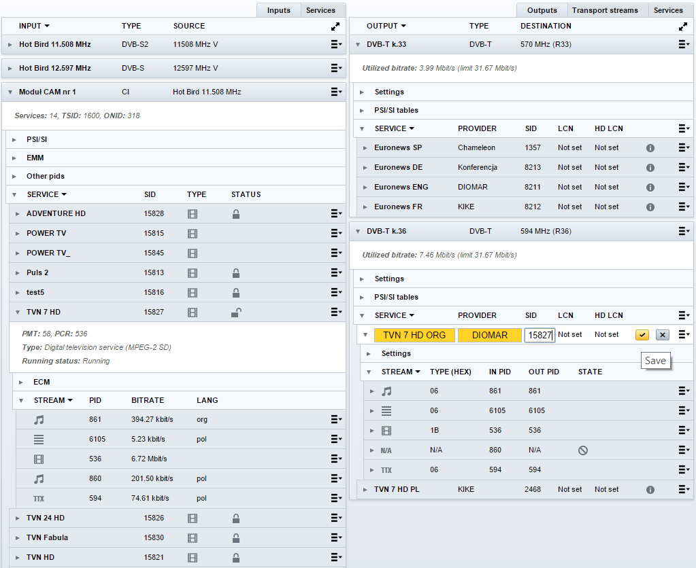
Task: Switch to the Transport streams tab
Action: 605,10
